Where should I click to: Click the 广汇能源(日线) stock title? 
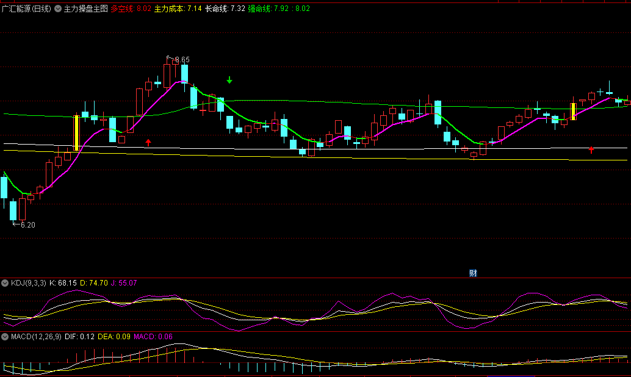point(27,9)
